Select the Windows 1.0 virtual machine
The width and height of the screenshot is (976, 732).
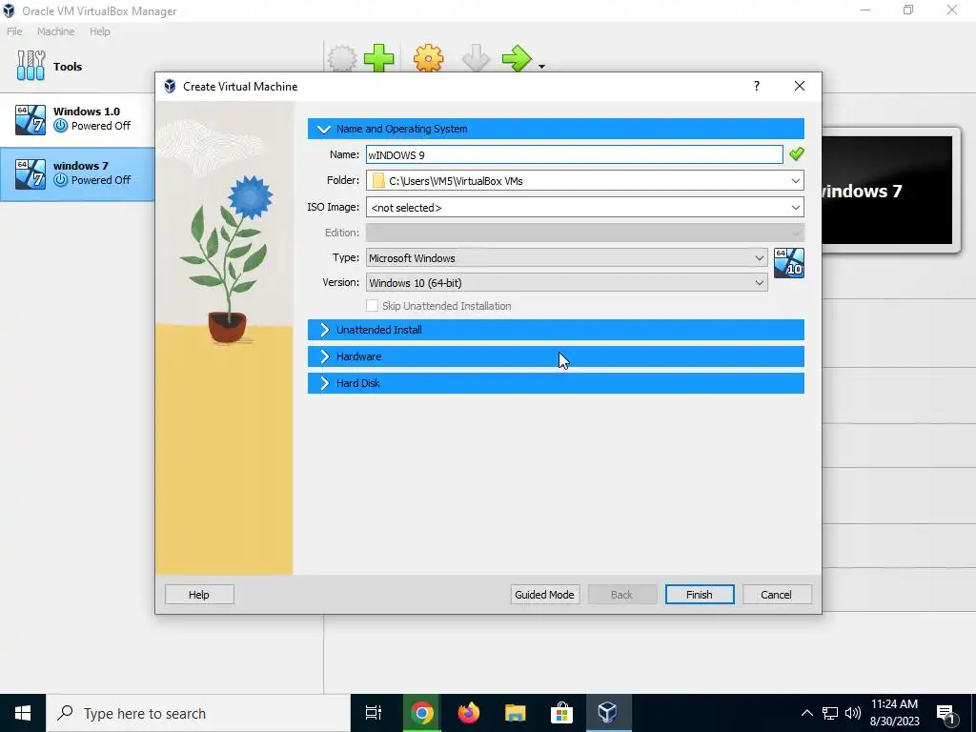tap(77, 119)
